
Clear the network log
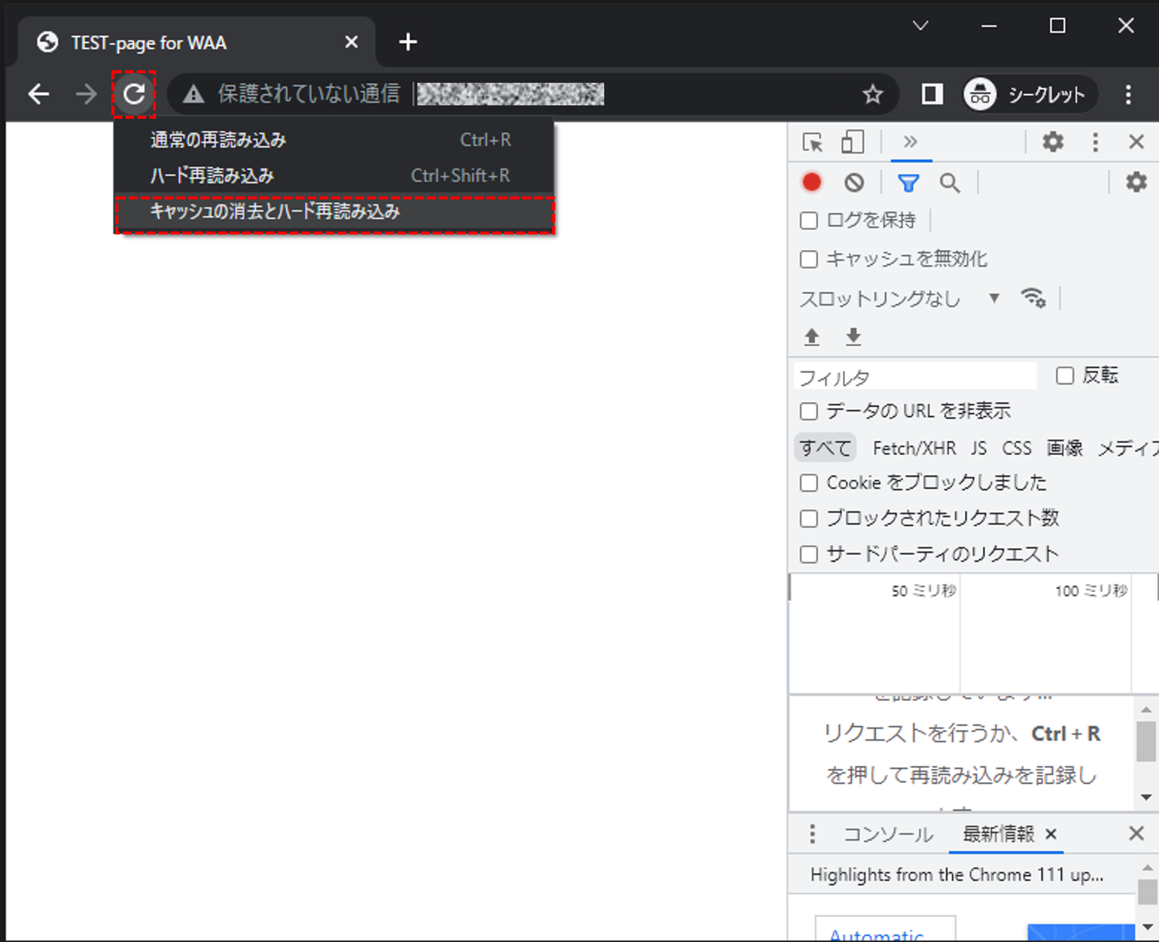854,183
